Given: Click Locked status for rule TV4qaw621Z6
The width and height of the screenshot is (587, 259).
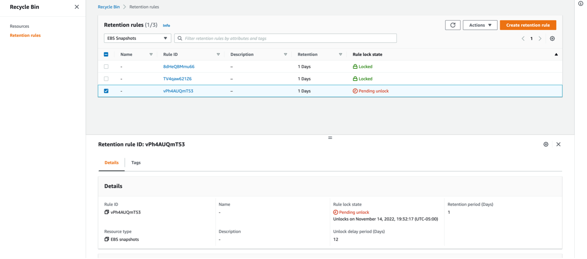Looking at the screenshot, I should click(x=362, y=79).
